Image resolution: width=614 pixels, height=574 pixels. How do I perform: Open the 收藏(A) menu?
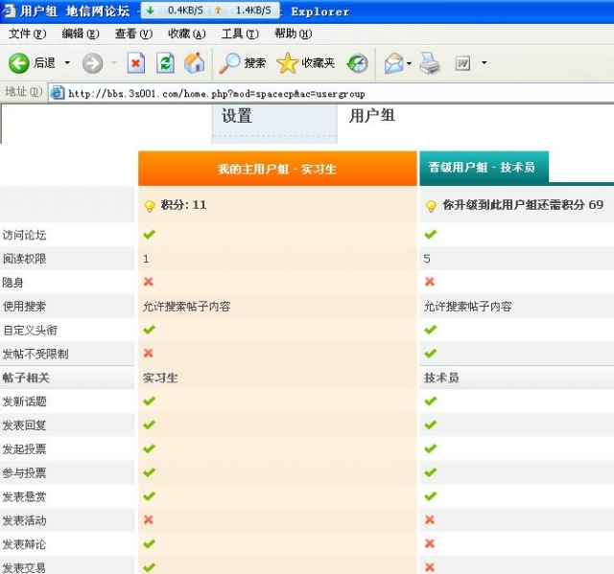coord(186,34)
